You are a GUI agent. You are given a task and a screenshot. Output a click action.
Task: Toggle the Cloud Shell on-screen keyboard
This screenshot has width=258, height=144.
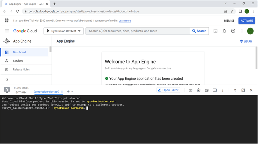click(x=190, y=90)
